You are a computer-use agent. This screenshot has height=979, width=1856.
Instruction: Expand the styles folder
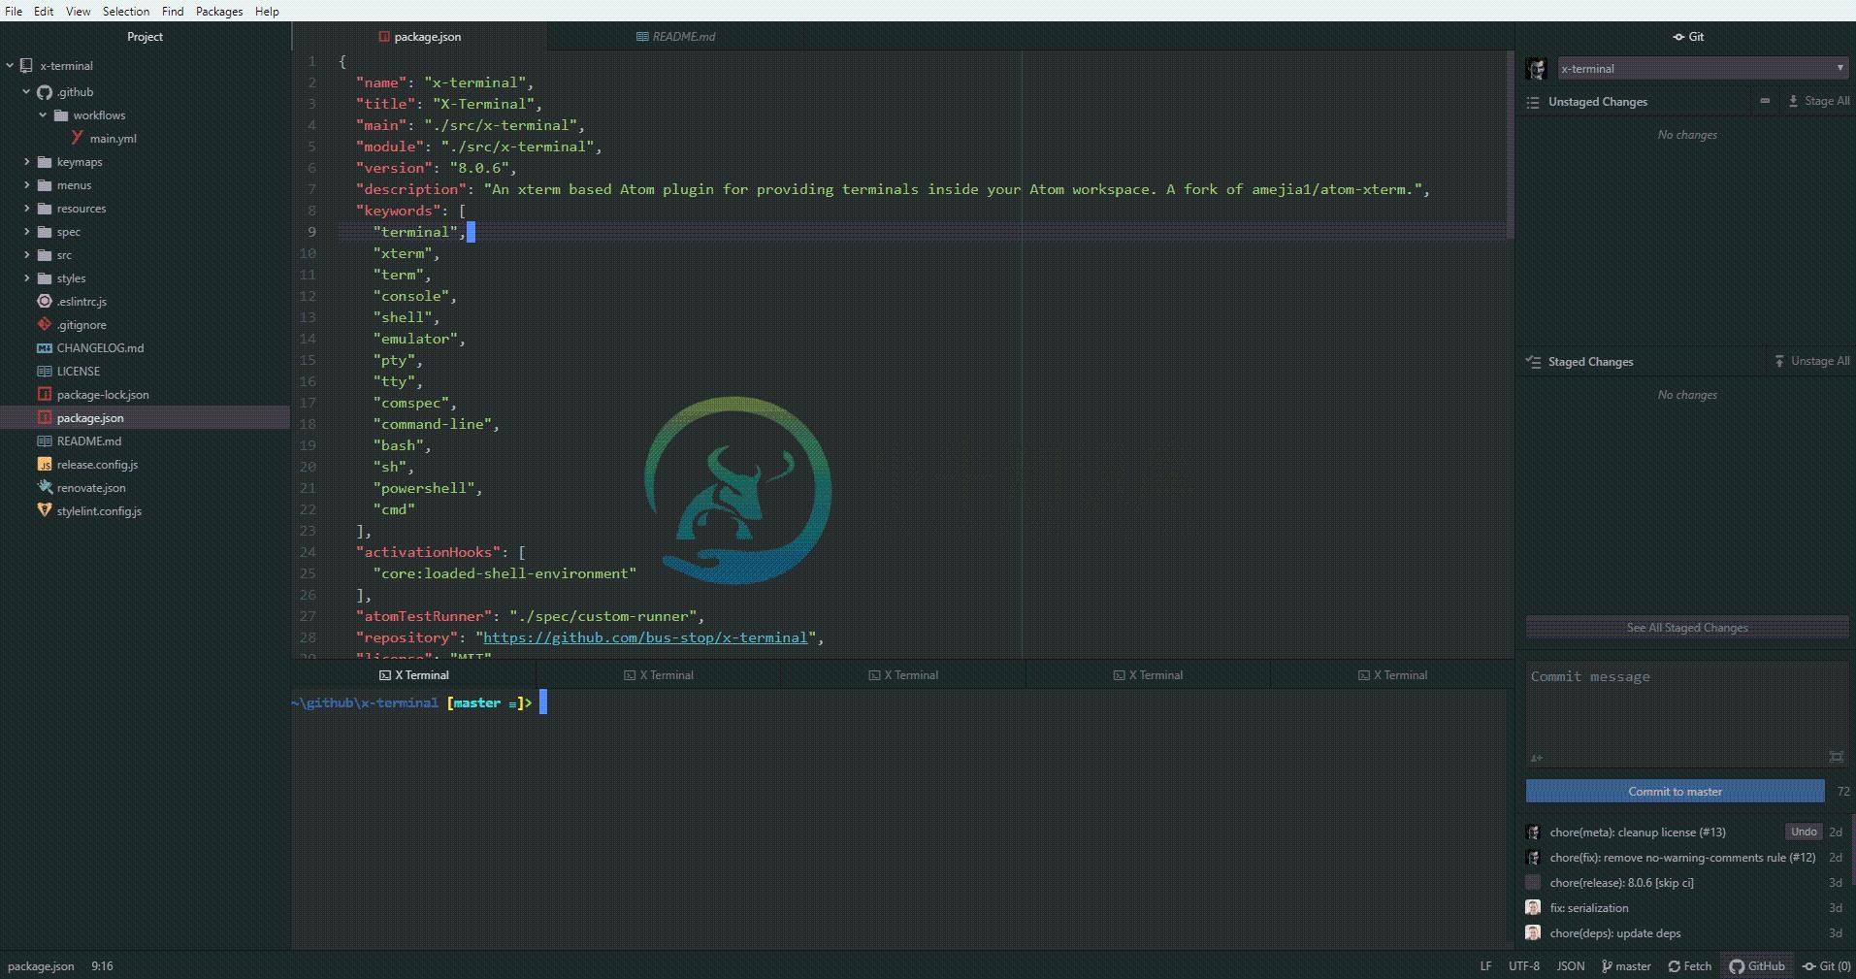tap(26, 278)
